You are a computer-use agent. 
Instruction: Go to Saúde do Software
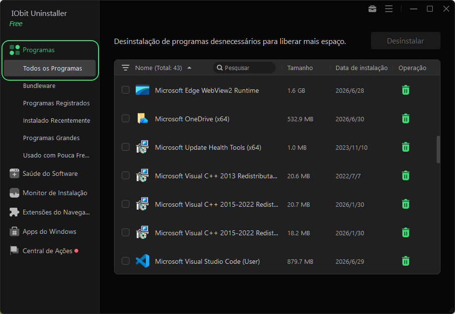pyautogui.click(x=50, y=173)
